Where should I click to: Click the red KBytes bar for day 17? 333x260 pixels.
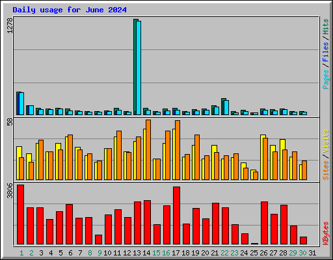(x=176, y=215)
